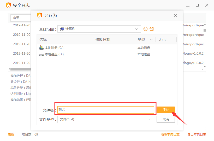Click the flame shield logo in Save As dialog

click(x=39, y=15)
